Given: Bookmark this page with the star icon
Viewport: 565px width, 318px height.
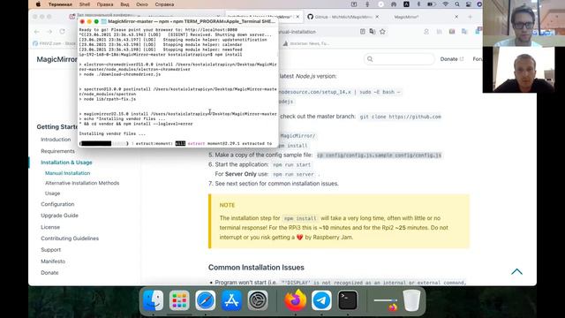Looking at the screenshot, I should (x=382, y=32).
